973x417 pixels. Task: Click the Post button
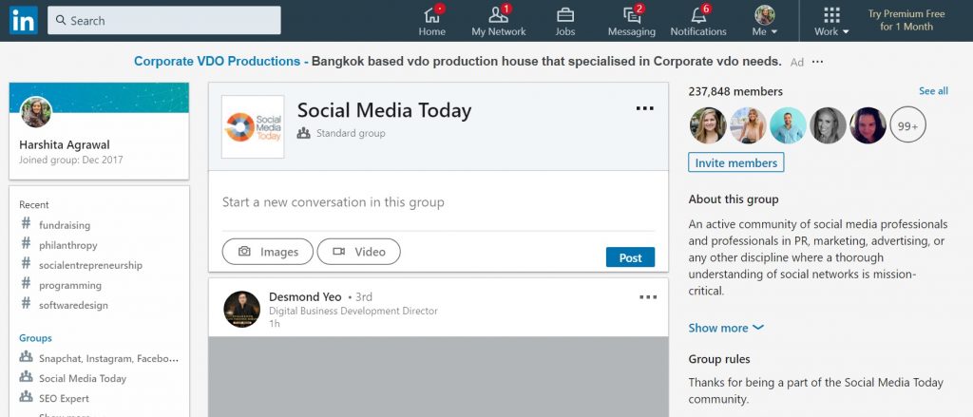pyautogui.click(x=630, y=257)
